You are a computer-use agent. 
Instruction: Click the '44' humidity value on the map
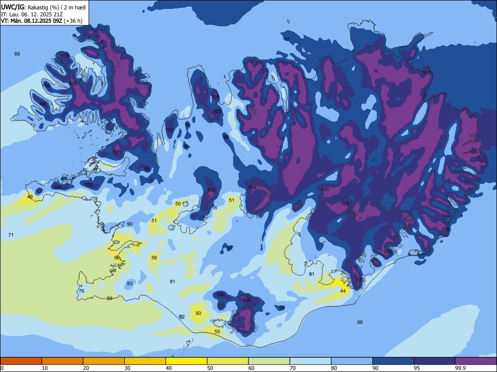click(x=343, y=291)
